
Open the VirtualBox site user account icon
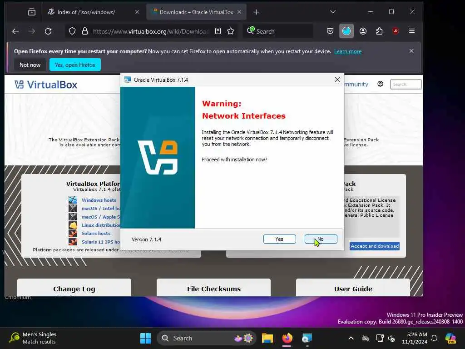(380, 84)
